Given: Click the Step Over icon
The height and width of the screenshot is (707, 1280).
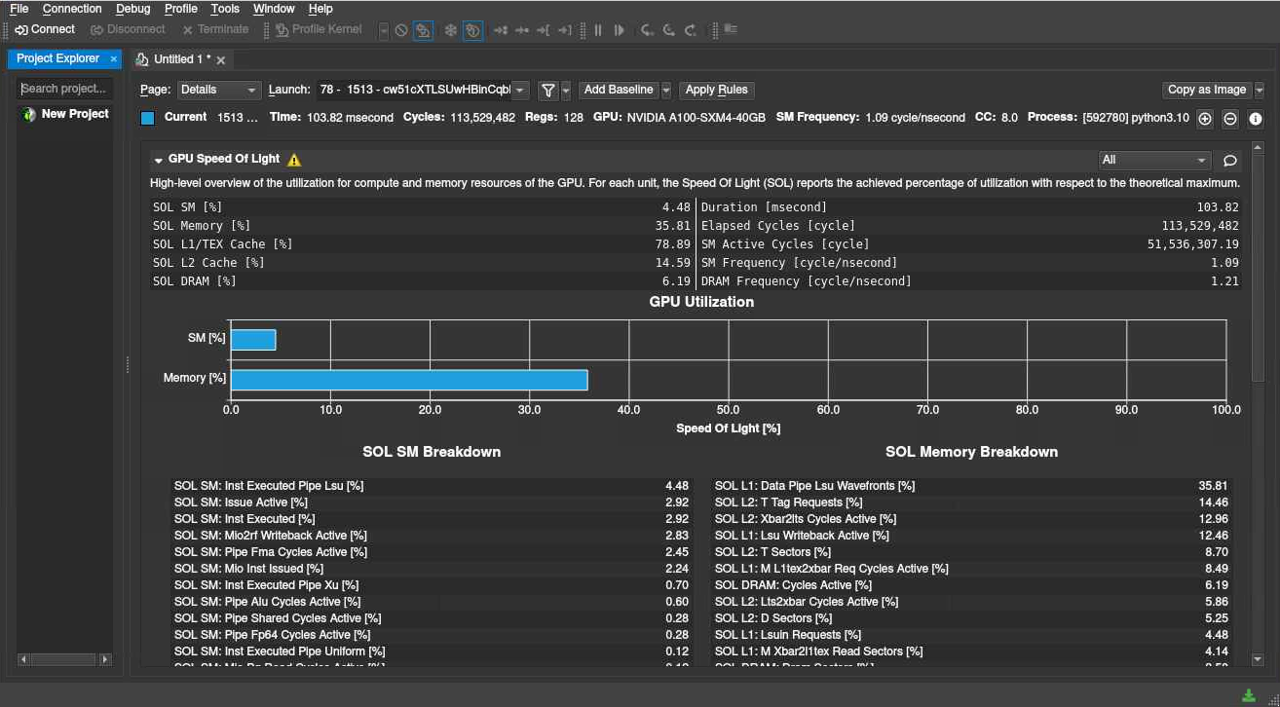Looking at the screenshot, I should [668, 30].
